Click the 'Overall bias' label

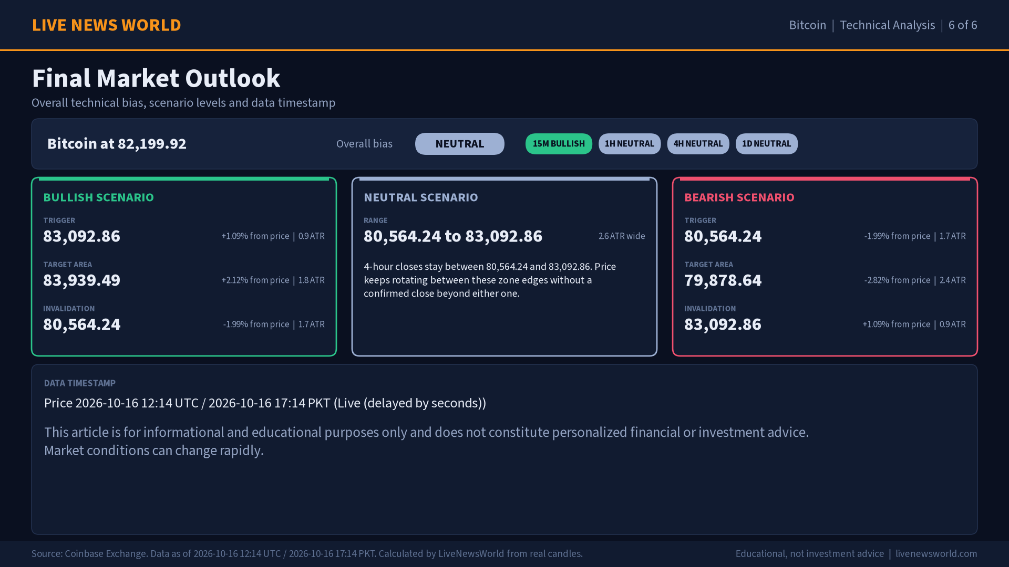(364, 144)
